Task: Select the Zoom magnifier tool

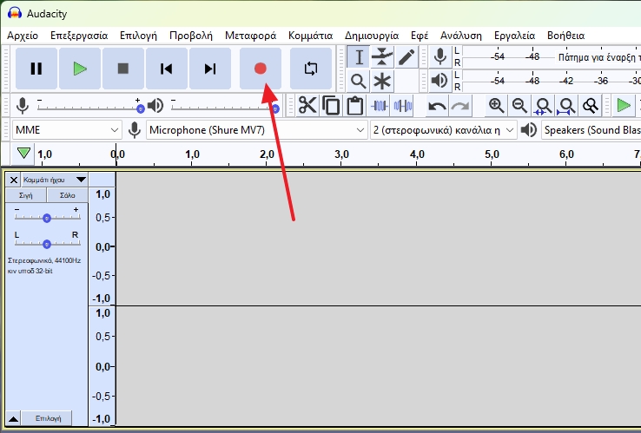Action: click(x=359, y=82)
